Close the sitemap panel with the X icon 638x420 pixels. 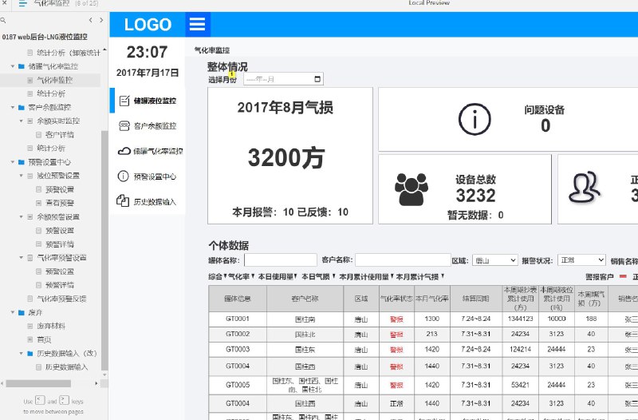click(5, 3)
